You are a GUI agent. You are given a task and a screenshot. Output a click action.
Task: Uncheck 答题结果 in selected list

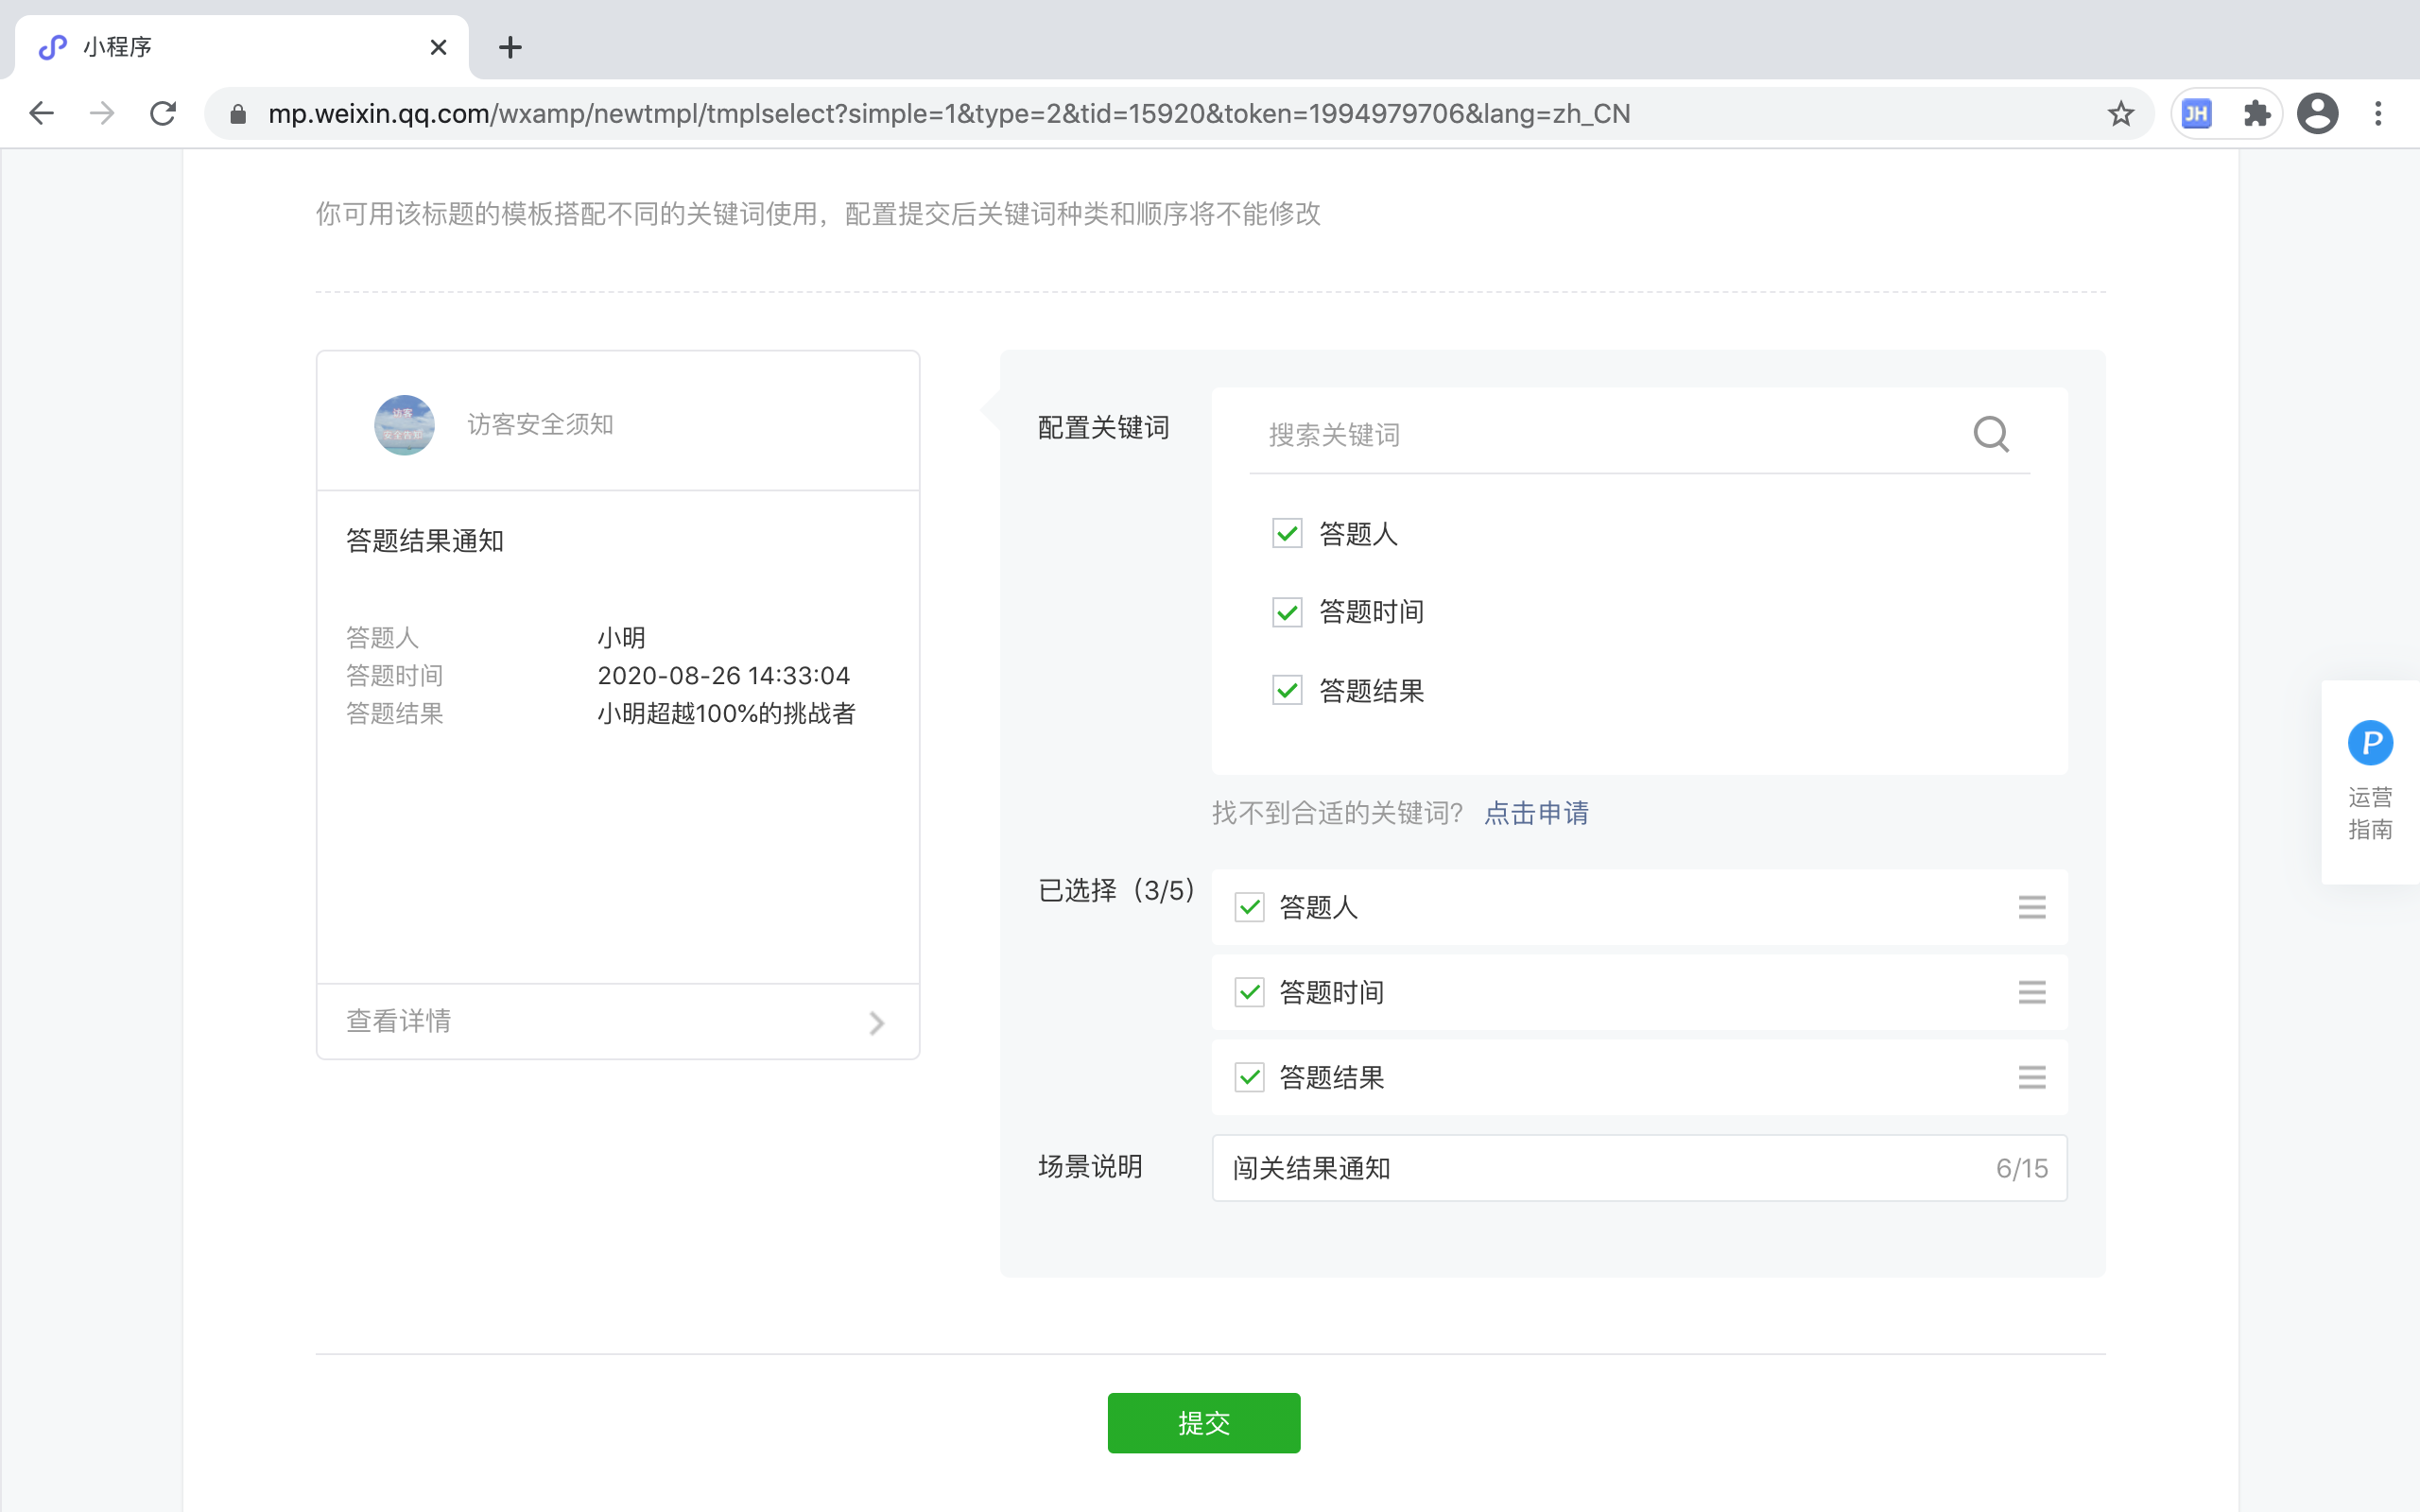[x=1249, y=1077]
